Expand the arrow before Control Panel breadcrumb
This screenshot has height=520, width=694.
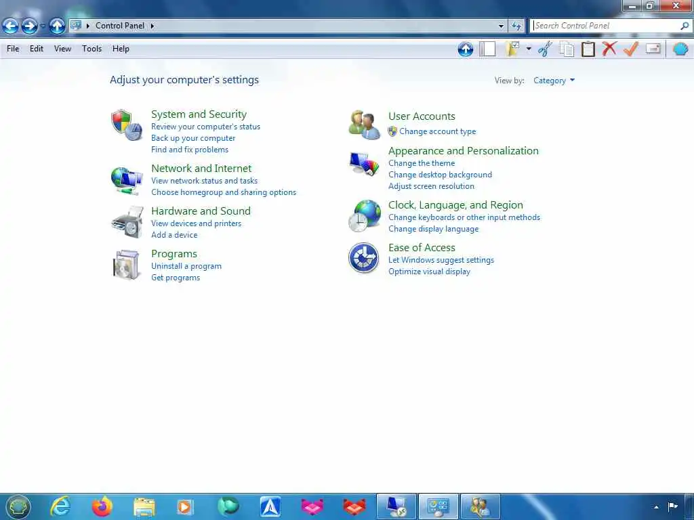point(87,26)
